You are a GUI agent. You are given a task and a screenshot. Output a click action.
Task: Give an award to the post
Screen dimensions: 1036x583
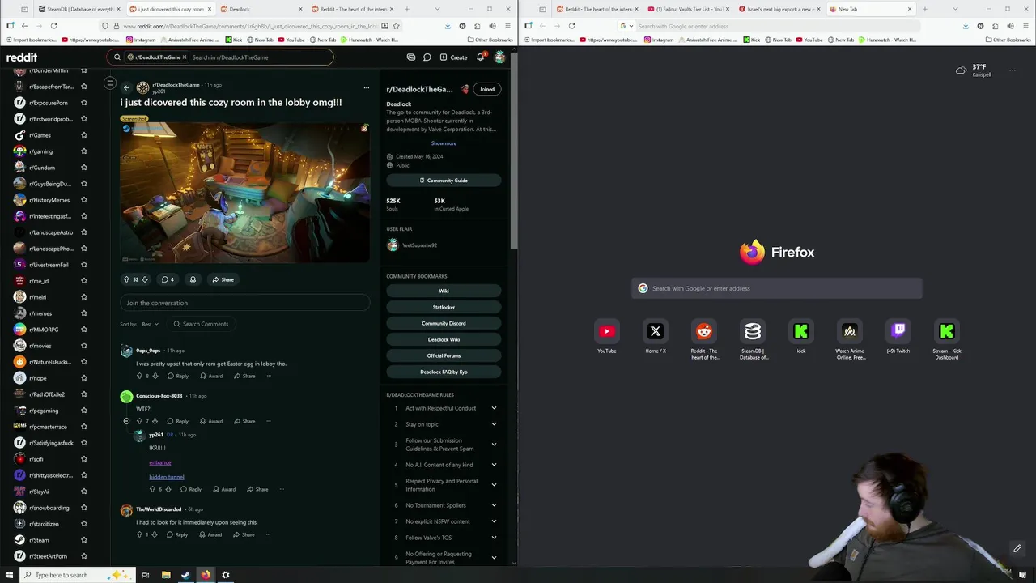(193, 279)
